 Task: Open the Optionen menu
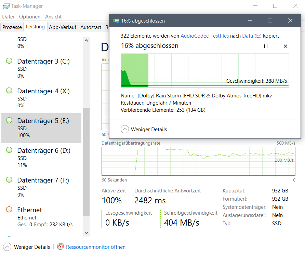click(29, 17)
